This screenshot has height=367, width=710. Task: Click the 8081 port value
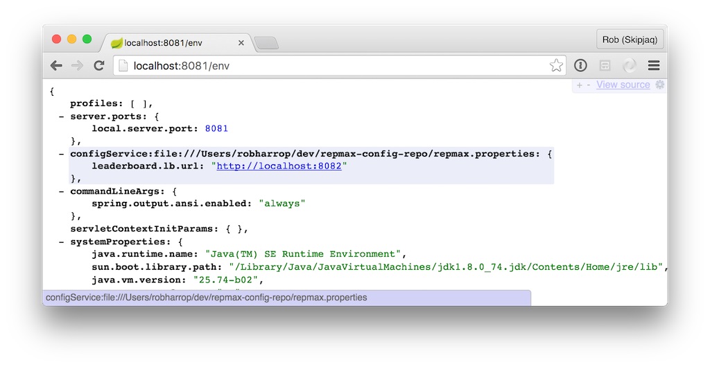coord(216,128)
